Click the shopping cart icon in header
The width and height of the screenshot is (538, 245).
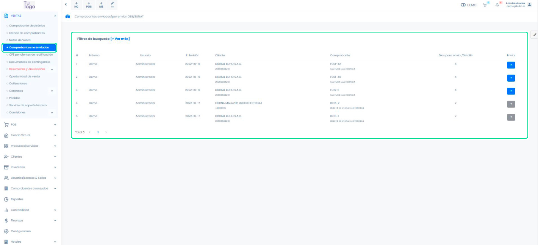coord(485,5)
